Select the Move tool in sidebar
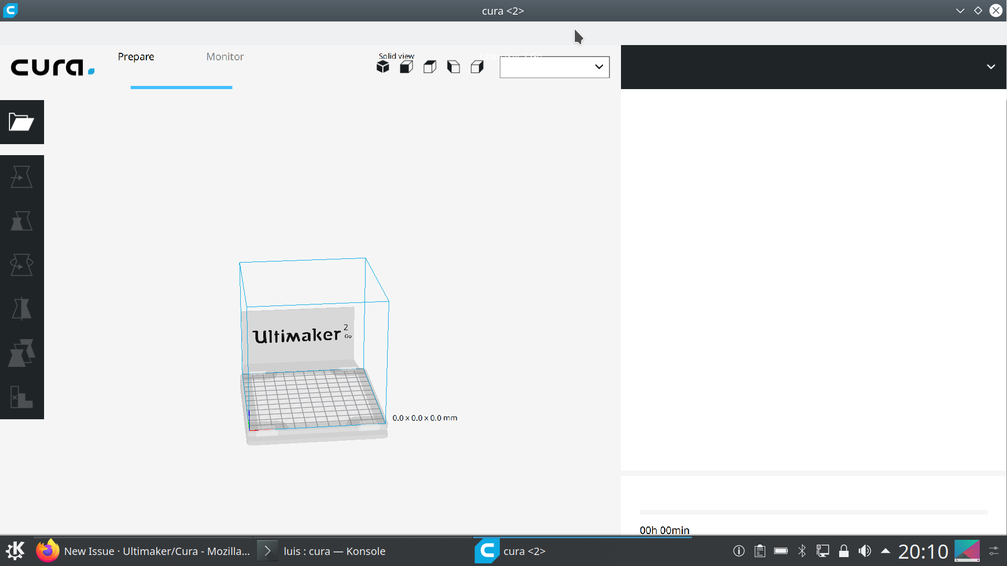The height and width of the screenshot is (566, 1007). [22, 177]
